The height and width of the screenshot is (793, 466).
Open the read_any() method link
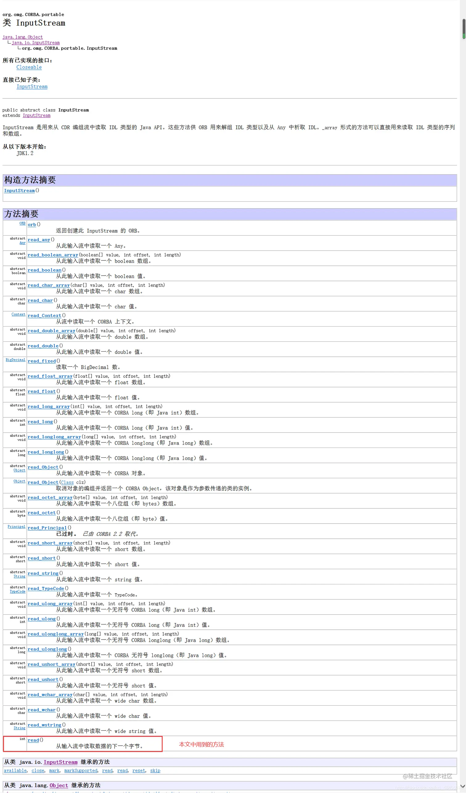tap(39, 240)
